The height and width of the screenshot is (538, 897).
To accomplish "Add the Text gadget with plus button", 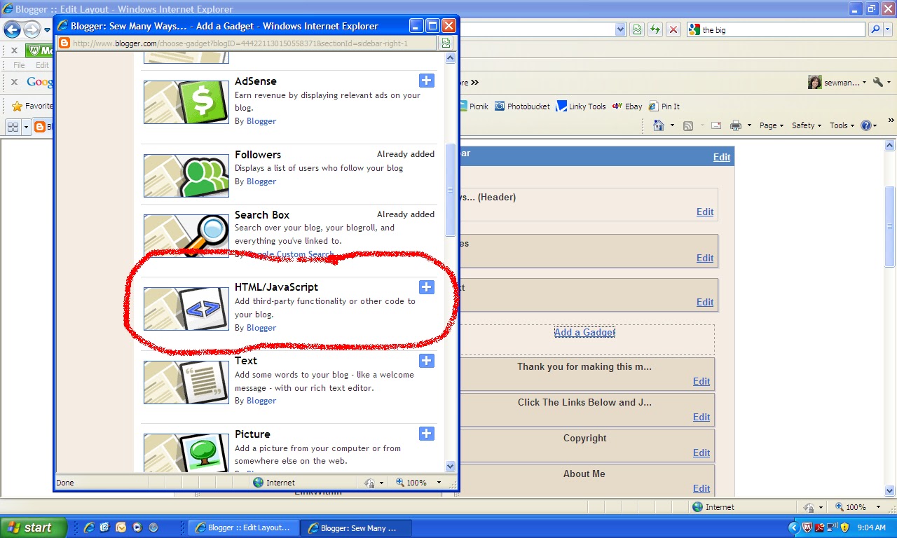I will coord(426,361).
